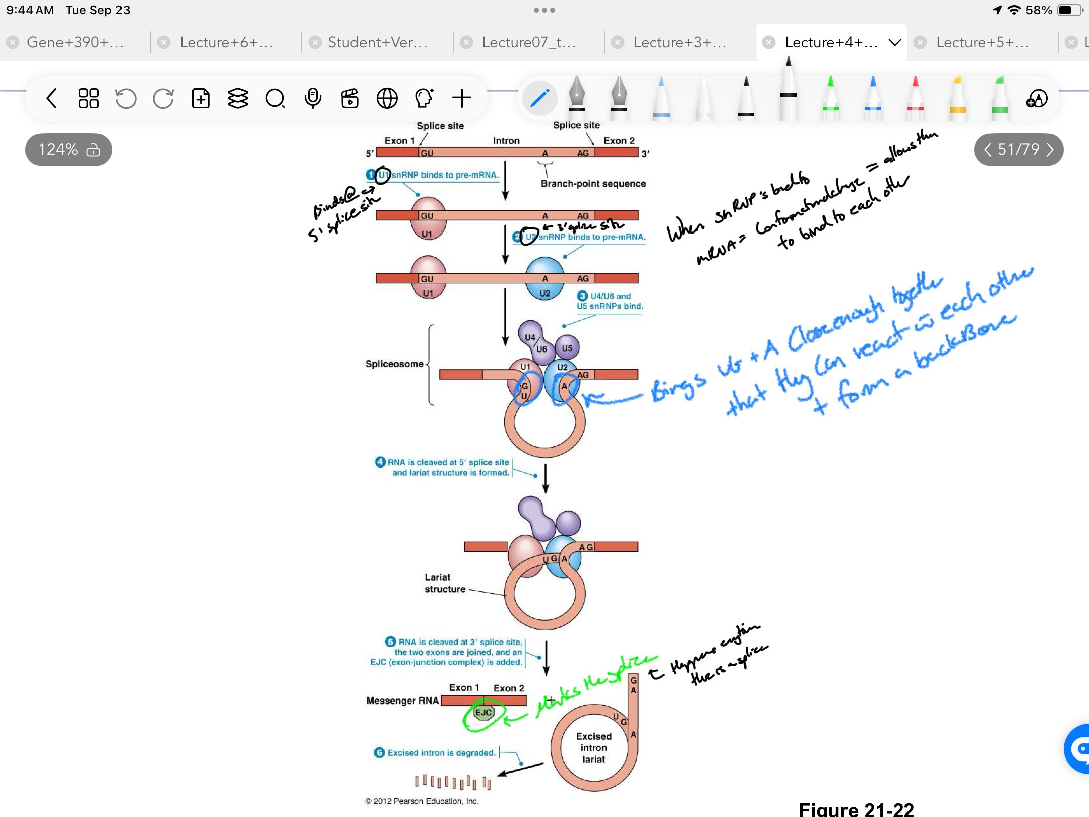The image size is (1089, 817).
Task: Start audio recording with microphone icon
Action: (313, 98)
